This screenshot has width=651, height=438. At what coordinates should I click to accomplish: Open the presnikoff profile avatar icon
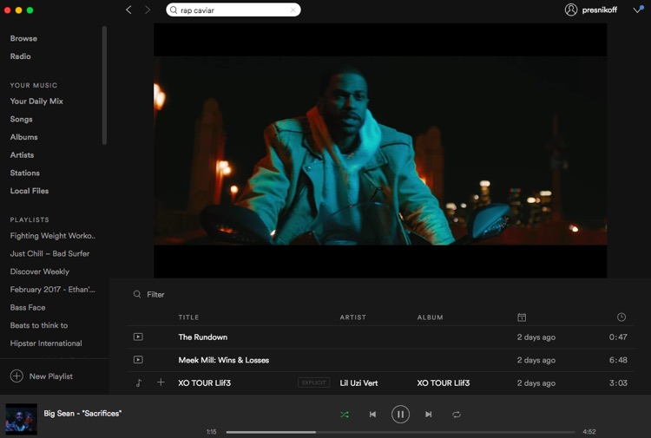[571, 10]
